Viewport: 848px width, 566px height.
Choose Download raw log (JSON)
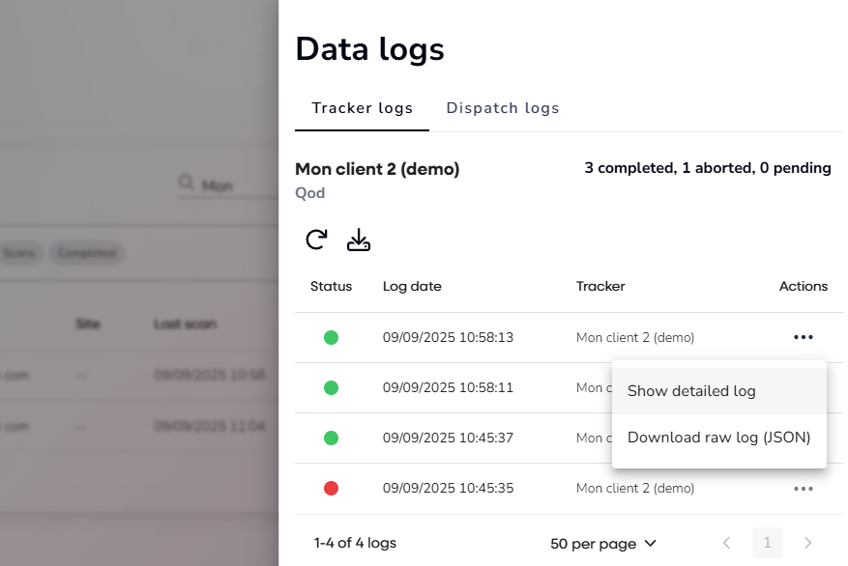tap(718, 438)
